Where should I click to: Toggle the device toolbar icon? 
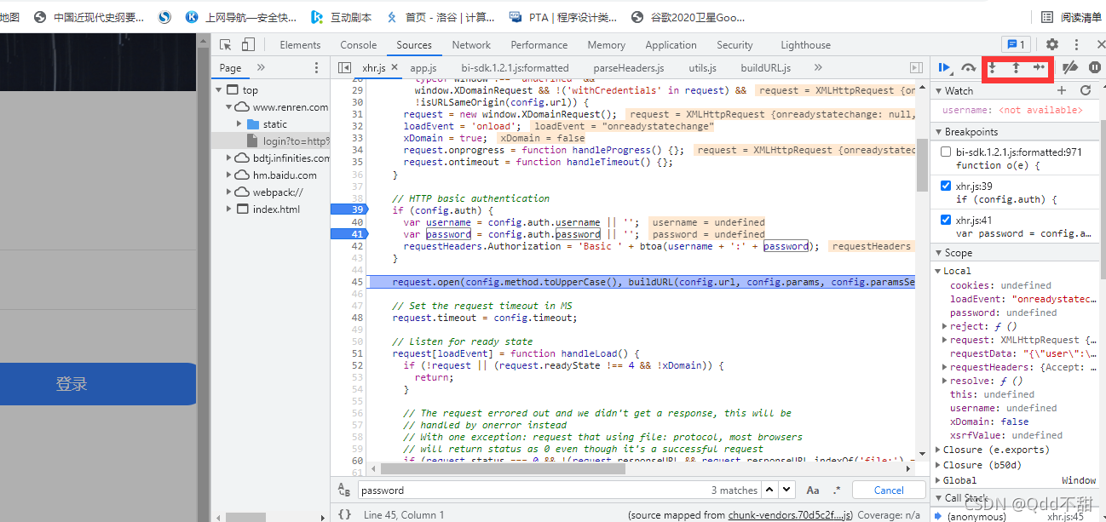pos(248,44)
